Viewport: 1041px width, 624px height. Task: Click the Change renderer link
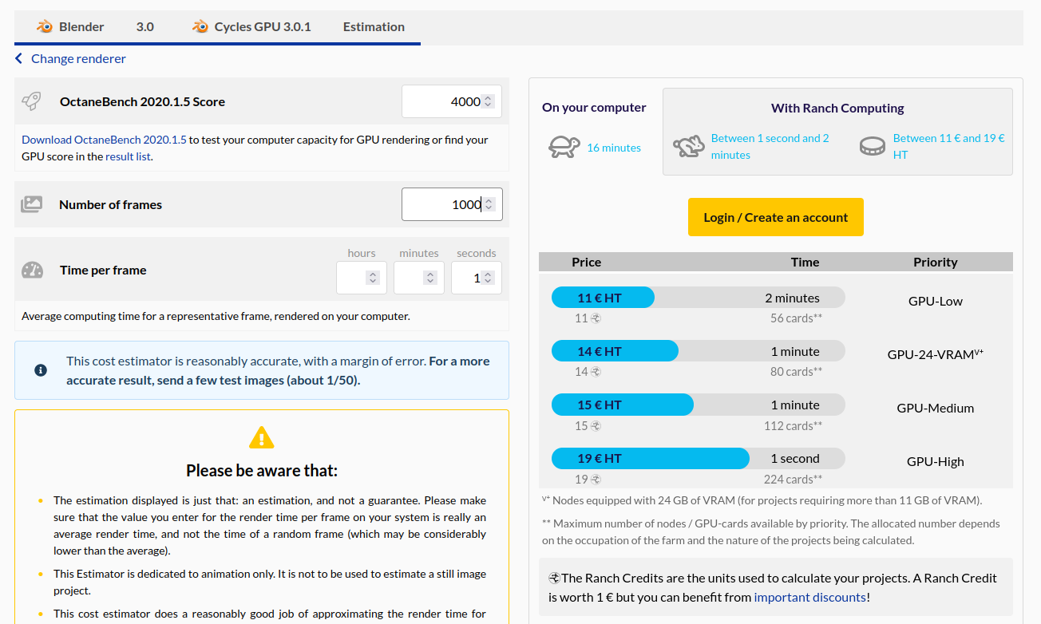point(78,58)
